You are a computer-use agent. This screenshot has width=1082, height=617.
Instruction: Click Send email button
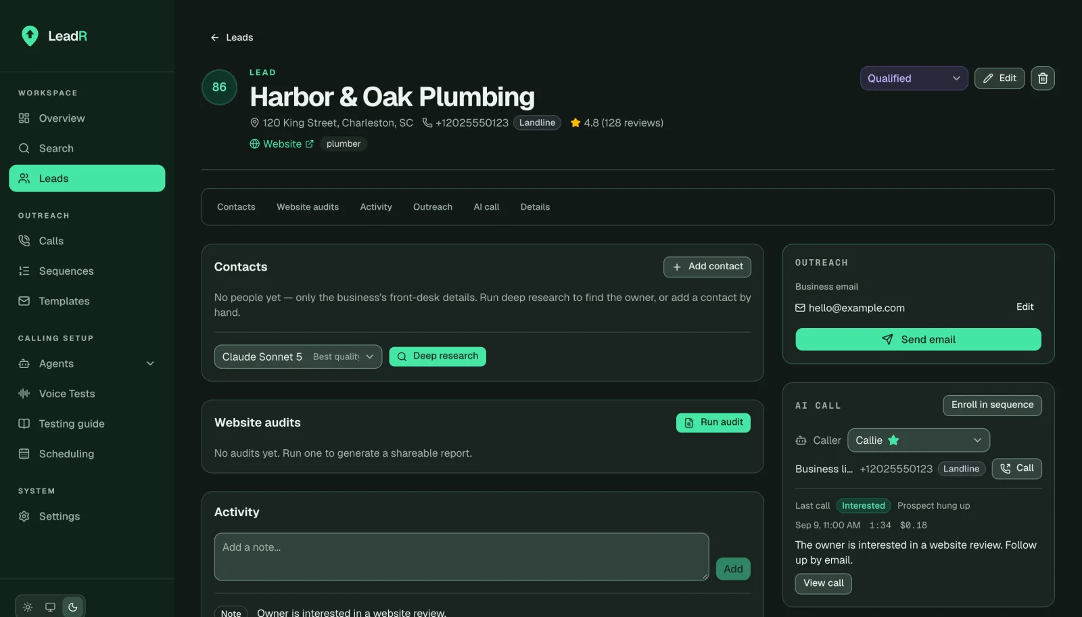tap(918, 340)
